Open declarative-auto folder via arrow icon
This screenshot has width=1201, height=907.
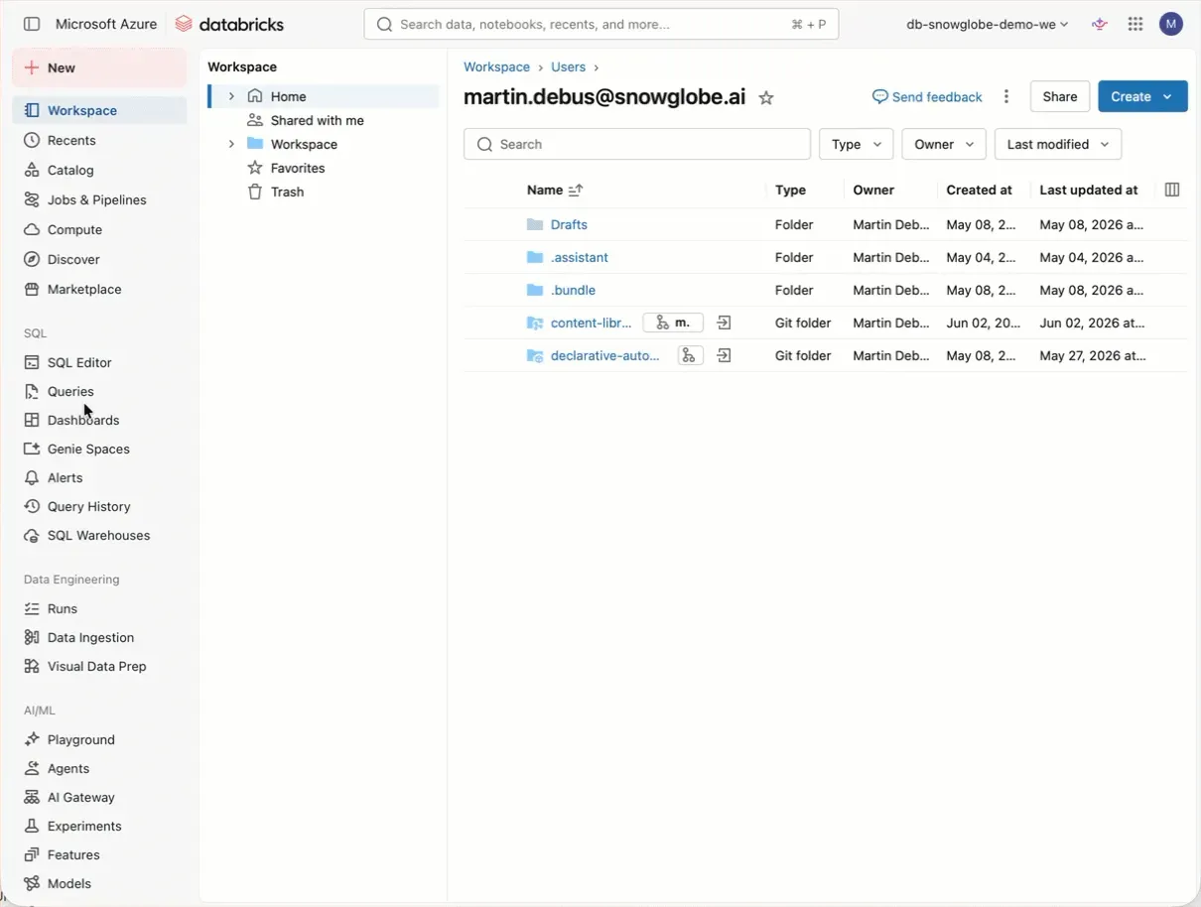click(725, 355)
